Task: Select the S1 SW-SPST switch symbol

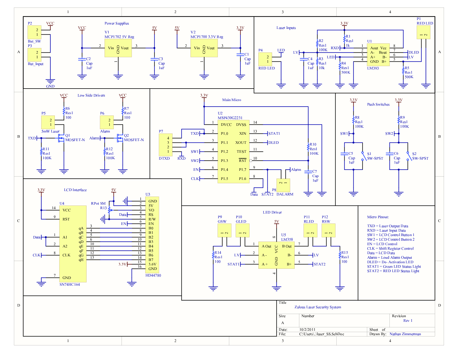Action: pyautogui.click(x=362, y=156)
